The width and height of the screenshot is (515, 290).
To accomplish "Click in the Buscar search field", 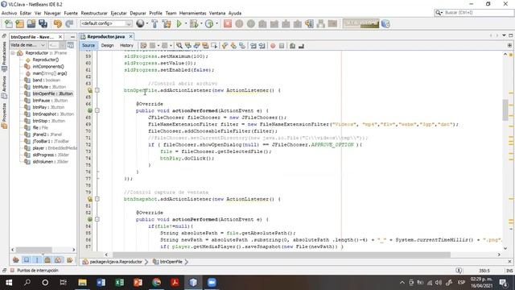I will (x=479, y=13).
